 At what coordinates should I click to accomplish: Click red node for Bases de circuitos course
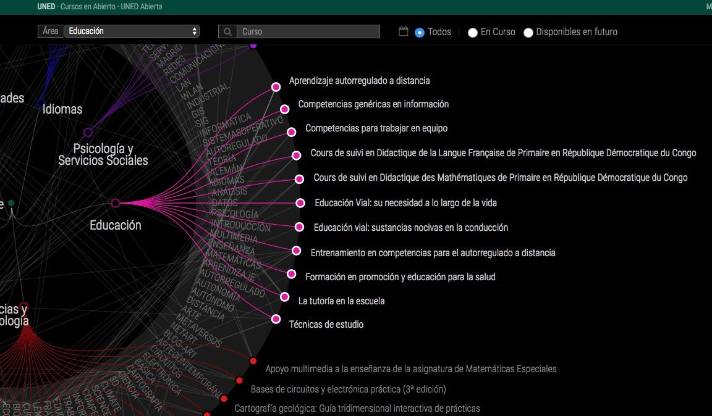(x=239, y=380)
